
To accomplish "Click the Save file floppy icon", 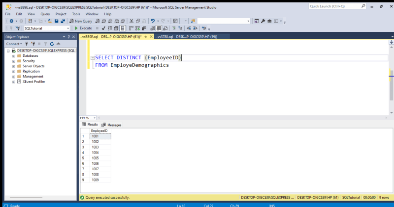I will (x=57, y=21).
